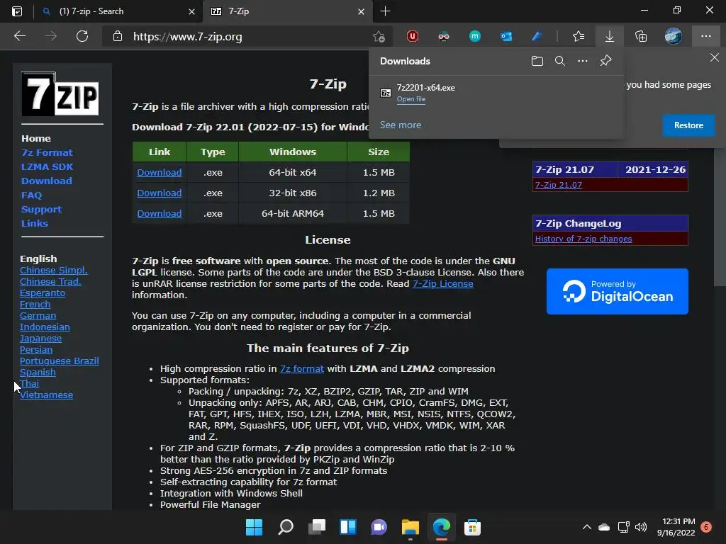
Task: Open Edge Settings and more menu
Action: [705, 36]
